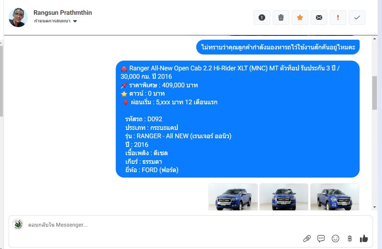Click the ดาวน์ : 0 บาท line
Viewport: 382px width, 249px height.
(143, 93)
